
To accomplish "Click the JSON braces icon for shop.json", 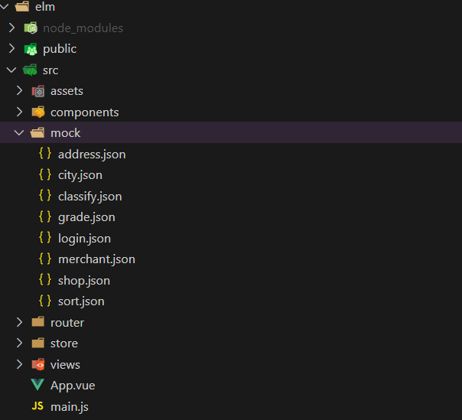I will 45,280.
